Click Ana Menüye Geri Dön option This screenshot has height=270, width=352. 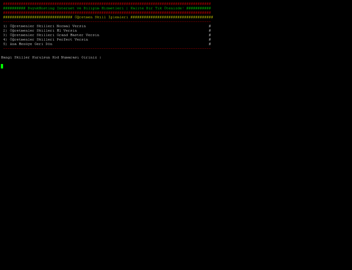point(31,44)
